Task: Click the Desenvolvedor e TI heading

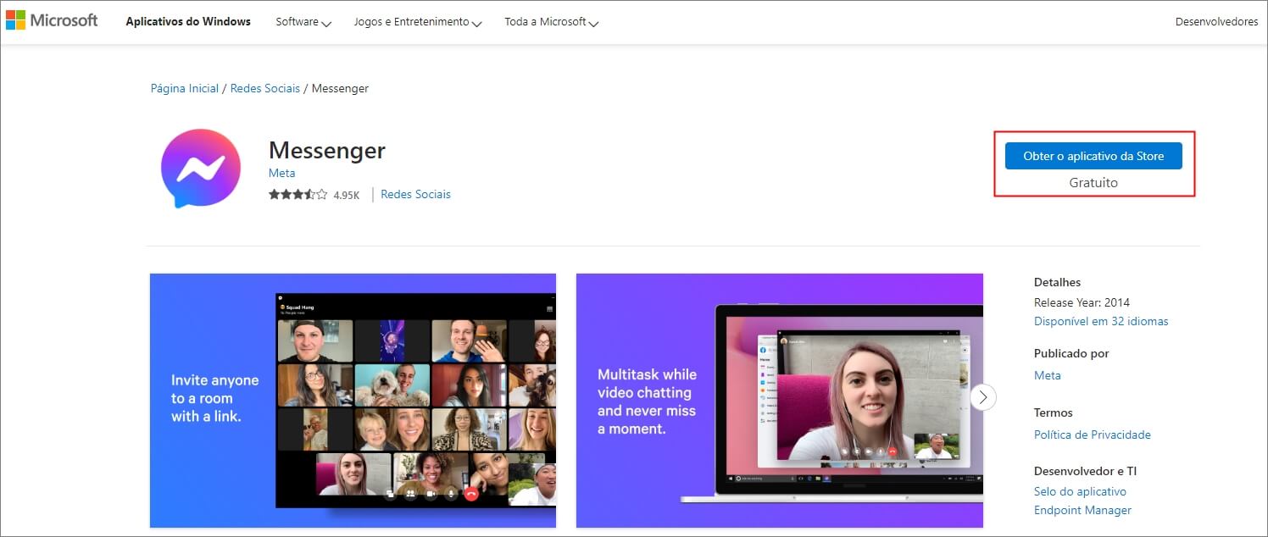Action: coord(1085,471)
